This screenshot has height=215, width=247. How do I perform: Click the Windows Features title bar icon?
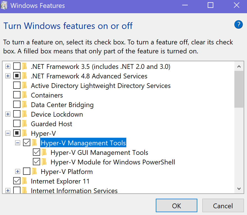[4, 5]
